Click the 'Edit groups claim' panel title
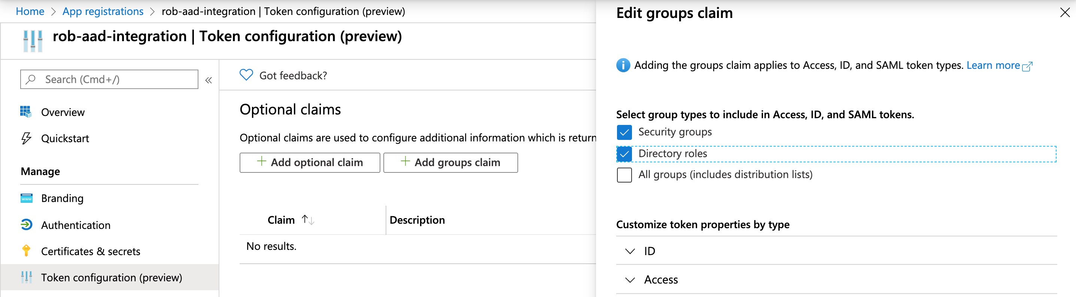This screenshot has width=1076, height=297. click(x=674, y=13)
